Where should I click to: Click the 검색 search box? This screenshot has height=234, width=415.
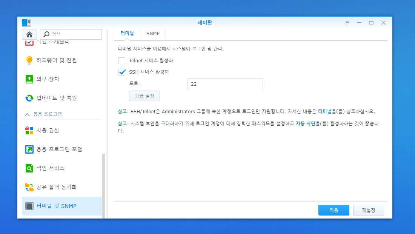tap(71, 34)
